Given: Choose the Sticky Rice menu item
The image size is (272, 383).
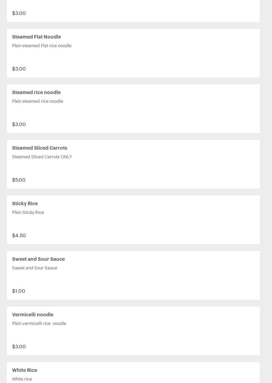Looking at the screenshot, I should tap(133, 219).
